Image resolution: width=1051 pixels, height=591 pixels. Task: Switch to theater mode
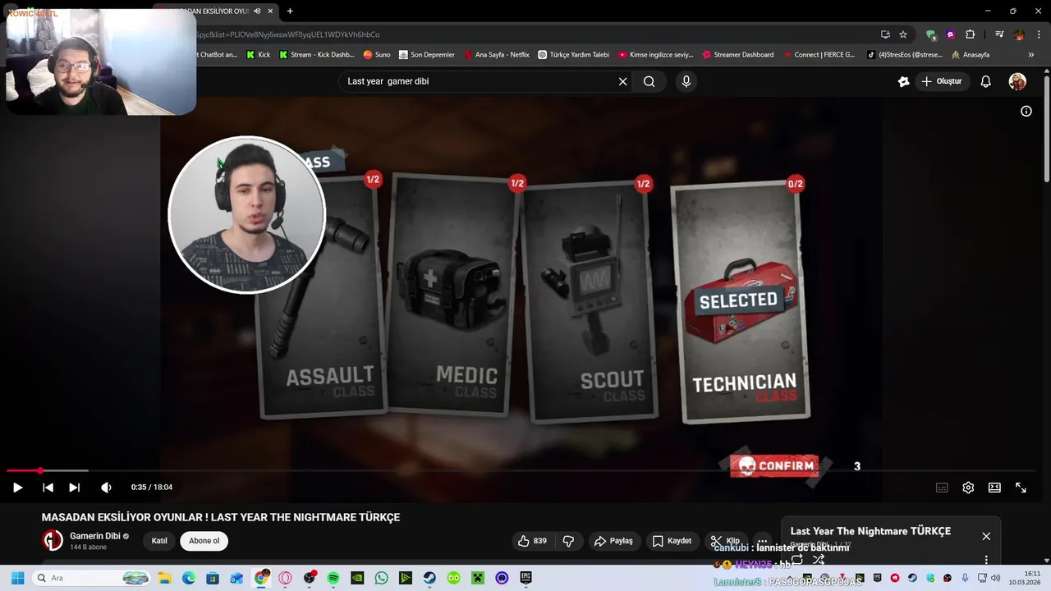994,488
